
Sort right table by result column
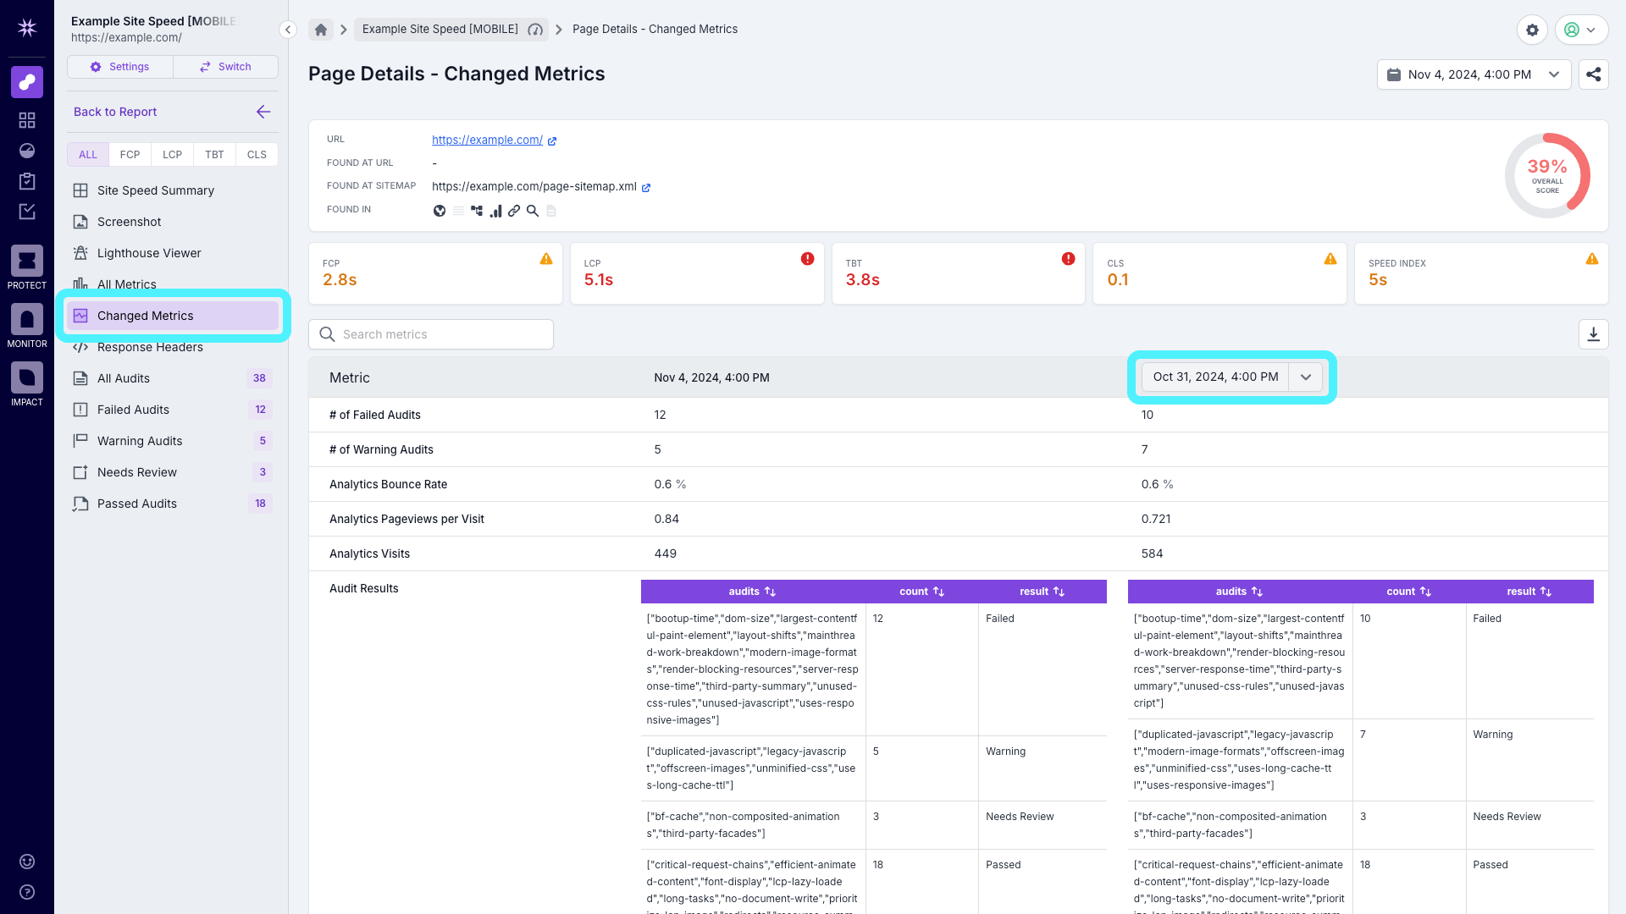[1529, 592]
